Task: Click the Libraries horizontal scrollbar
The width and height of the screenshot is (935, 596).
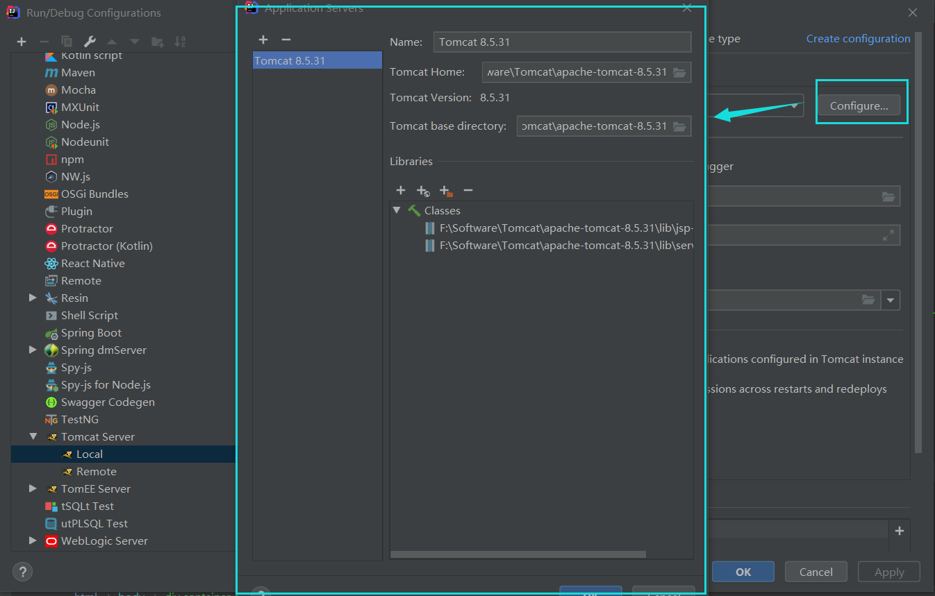Action: [x=518, y=554]
